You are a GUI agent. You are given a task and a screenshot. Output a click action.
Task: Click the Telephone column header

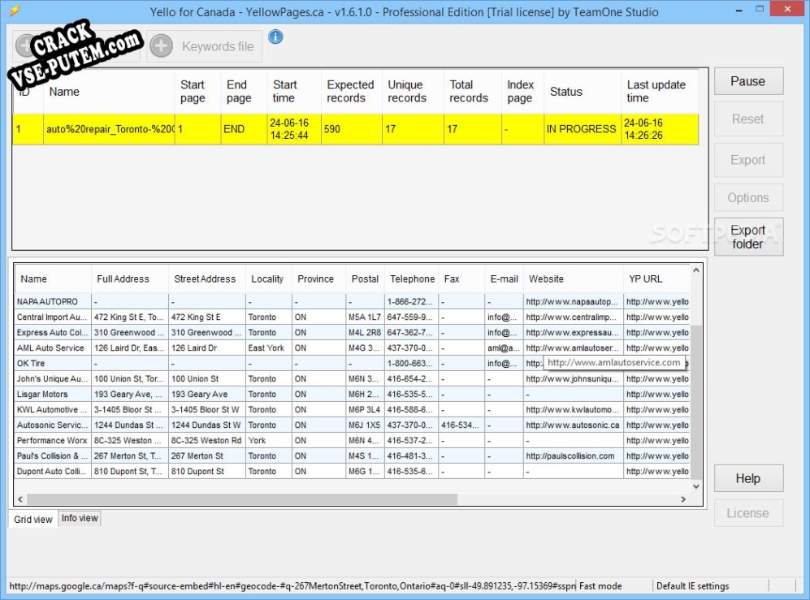pos(411,278)
